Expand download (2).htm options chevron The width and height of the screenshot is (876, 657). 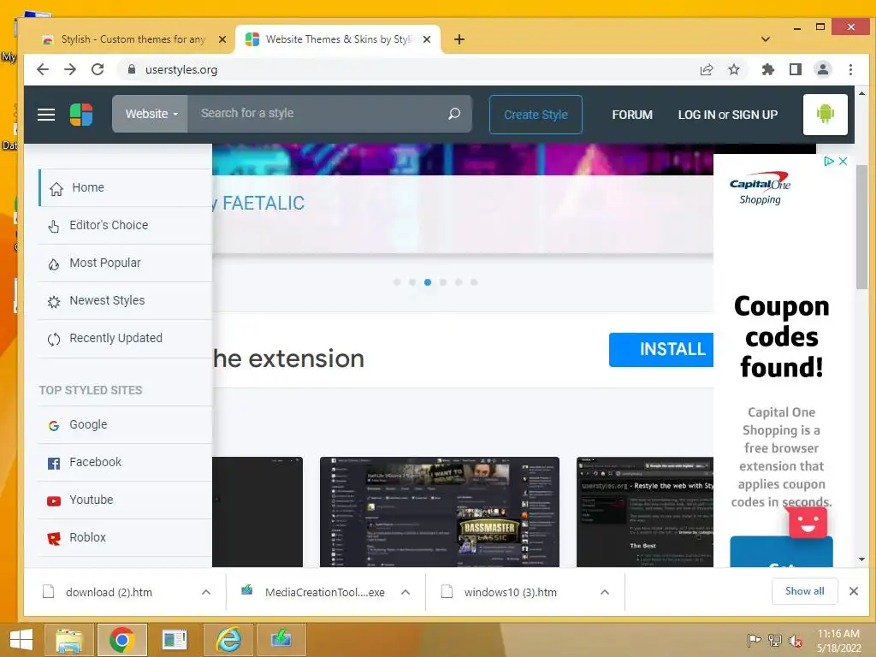[206, 592]
